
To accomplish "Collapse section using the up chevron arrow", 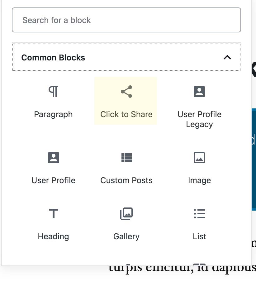I will click(x=227, y=57).
